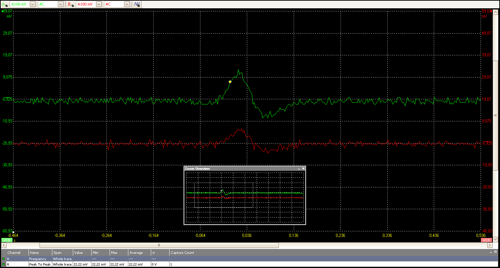Toggle green indicator on Peak To Peak row
This screenshot has width=500, height=268.
[x=3, y=264]
